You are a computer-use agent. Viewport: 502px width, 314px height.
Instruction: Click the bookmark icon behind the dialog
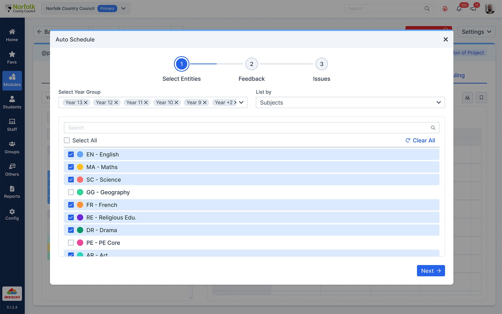pos(481,97)
